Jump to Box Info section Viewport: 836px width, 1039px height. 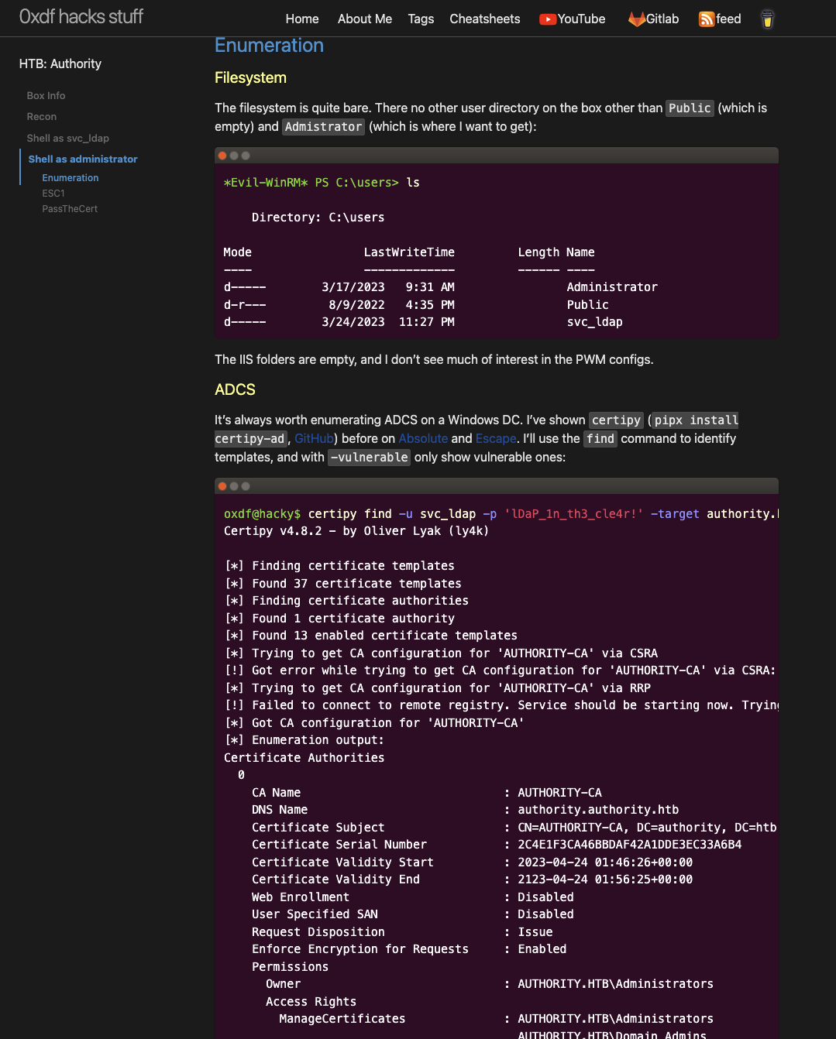coord(46,95)
